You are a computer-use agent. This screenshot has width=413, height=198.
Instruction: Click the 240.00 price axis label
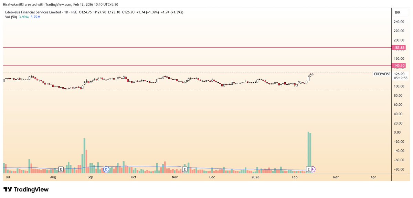399,22
